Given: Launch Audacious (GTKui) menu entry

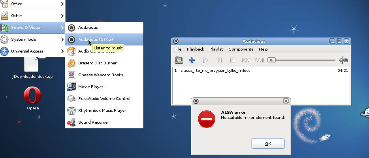Looking at the screenshot, I should coord(104,39).
